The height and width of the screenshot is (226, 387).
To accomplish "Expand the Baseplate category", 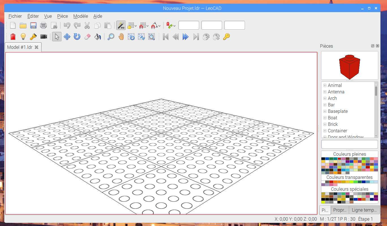I will [x=325, y=111].
